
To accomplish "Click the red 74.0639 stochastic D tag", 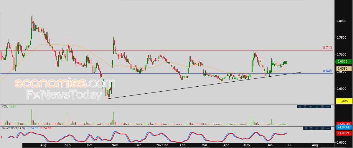I will 344,133.
